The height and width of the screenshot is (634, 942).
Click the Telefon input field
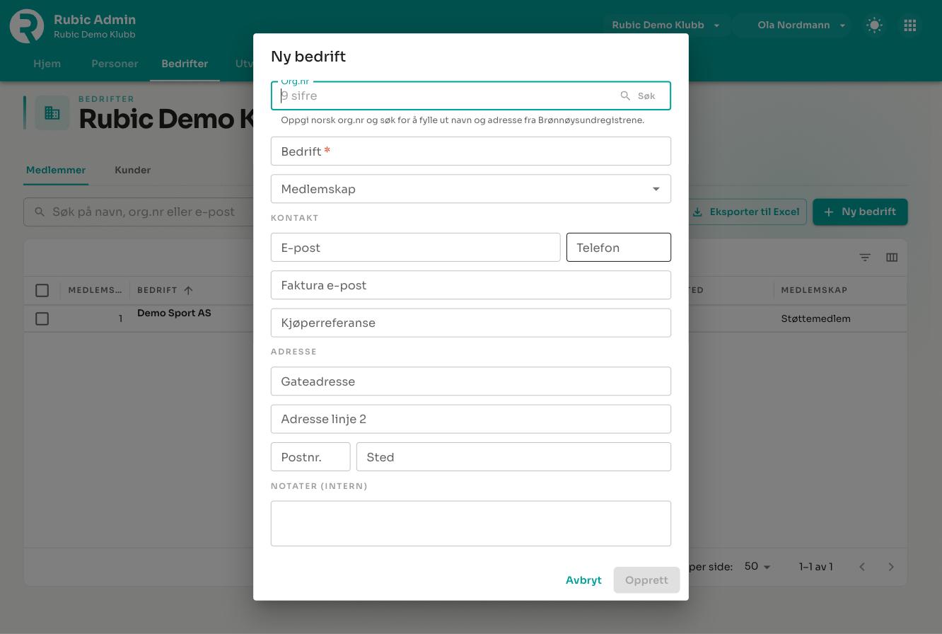(619, 248)
